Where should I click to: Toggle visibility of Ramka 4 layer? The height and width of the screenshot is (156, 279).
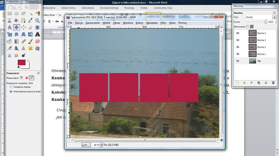tap(238, 33)
